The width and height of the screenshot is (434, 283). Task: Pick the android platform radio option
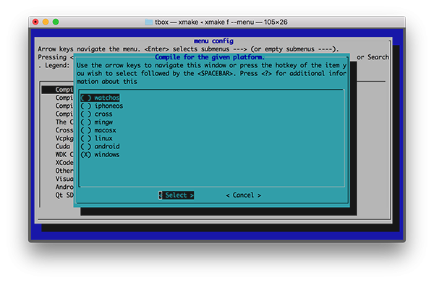100,146
